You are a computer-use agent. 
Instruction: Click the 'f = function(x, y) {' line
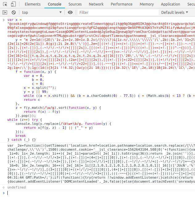(x=36, y=72)
